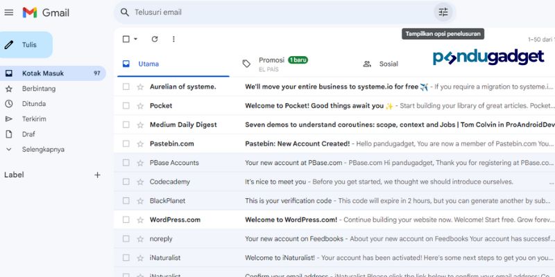Click the Gmail logo
555x277 pixels.
46,12
